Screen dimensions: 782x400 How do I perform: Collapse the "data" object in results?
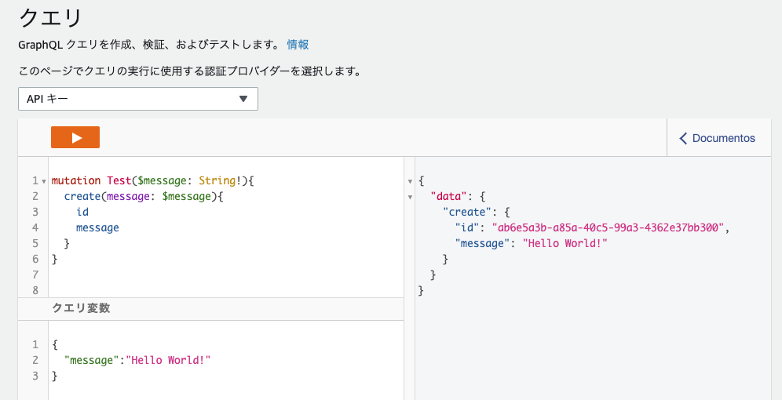click(x=409, y=196)
